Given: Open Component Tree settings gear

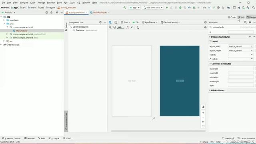Looking at the screenshot, I should point(100,22).
